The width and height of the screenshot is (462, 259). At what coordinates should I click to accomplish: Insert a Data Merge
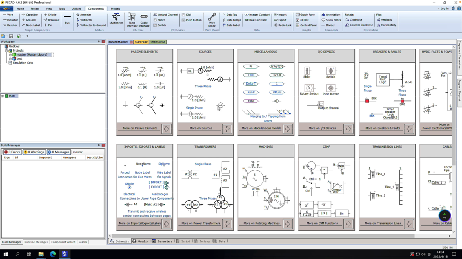click(232, 20)
